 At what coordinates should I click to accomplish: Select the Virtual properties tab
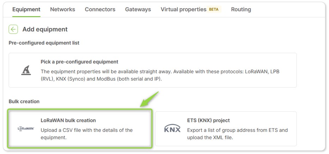point(183,10)
